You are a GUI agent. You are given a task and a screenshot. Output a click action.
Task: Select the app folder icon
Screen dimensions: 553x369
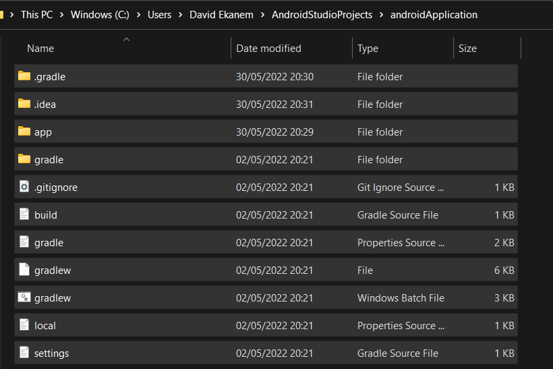coord(24,132)
